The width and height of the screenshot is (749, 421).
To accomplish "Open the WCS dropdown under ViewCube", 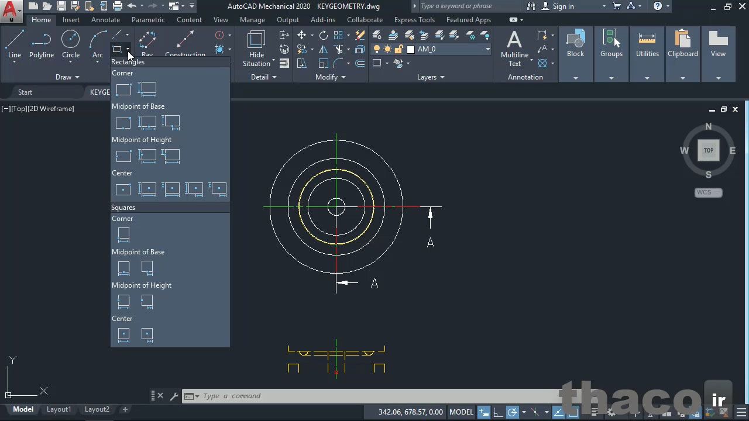I will (x=709, y=192).
